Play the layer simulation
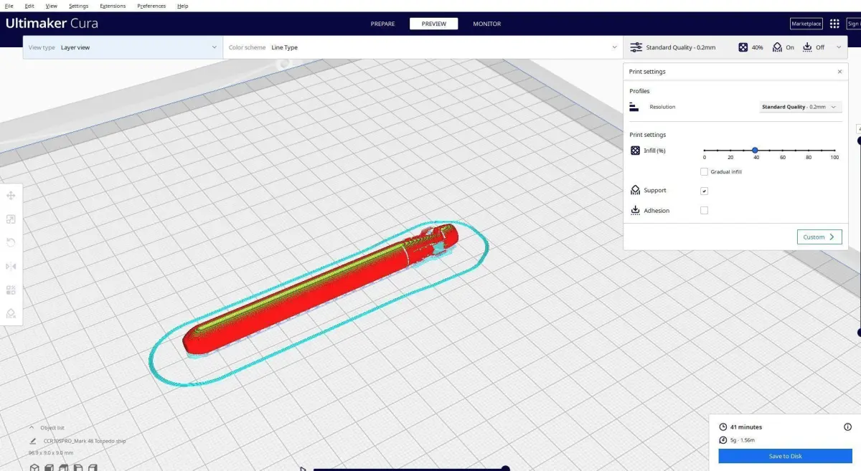Viewport: 861px width, 471px height. (x=303, y=469)
